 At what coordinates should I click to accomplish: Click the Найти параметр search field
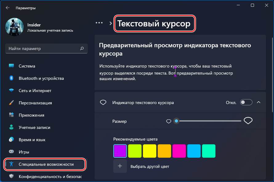click(43, 48)
